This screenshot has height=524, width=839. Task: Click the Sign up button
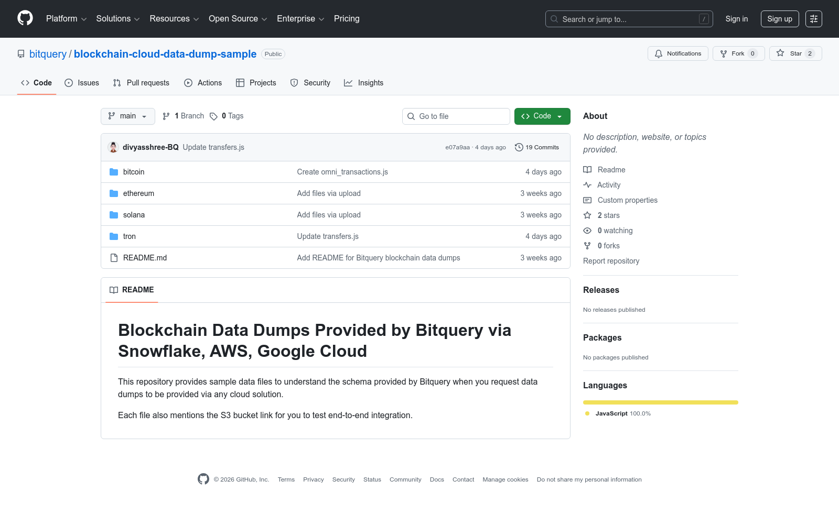click(780, 19)
